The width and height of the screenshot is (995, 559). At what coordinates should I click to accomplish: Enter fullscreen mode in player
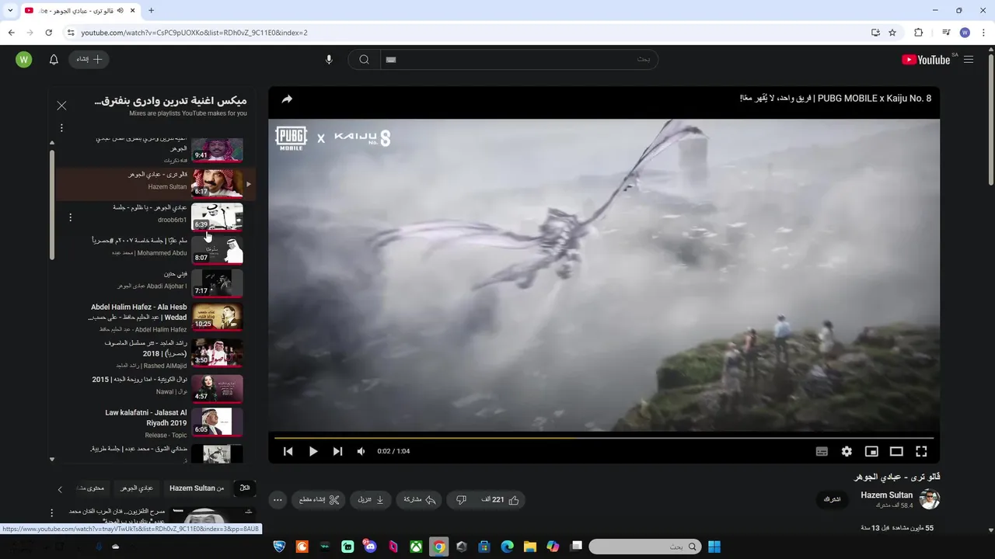pyautogui.click(x=921, y=451)
